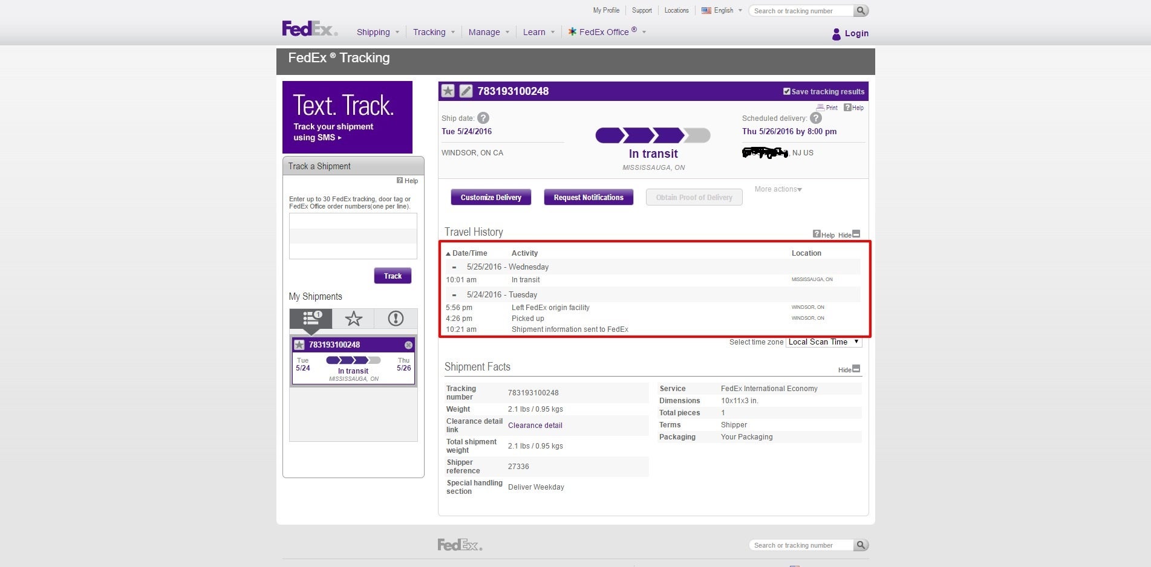This screenshot has height=567, width=1151.
Task: Click the Login user icon
Action: point(836,34)
